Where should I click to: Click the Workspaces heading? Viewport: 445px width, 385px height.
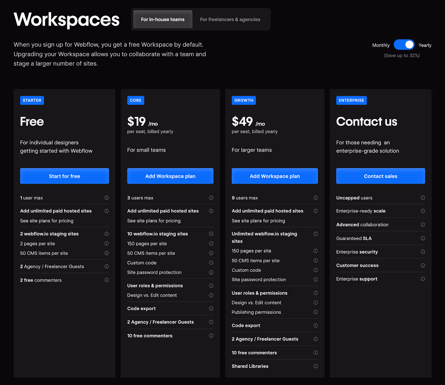click(66, 20)
